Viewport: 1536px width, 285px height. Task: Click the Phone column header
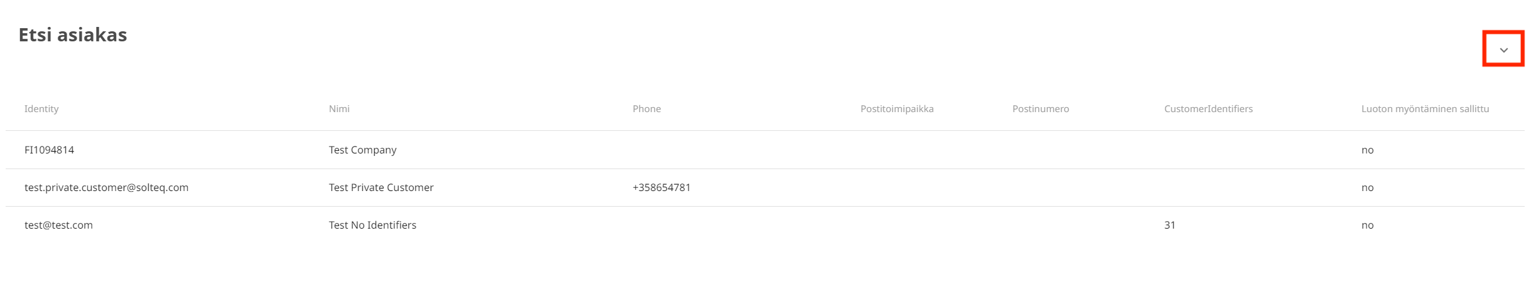click(x=647, y=109)
